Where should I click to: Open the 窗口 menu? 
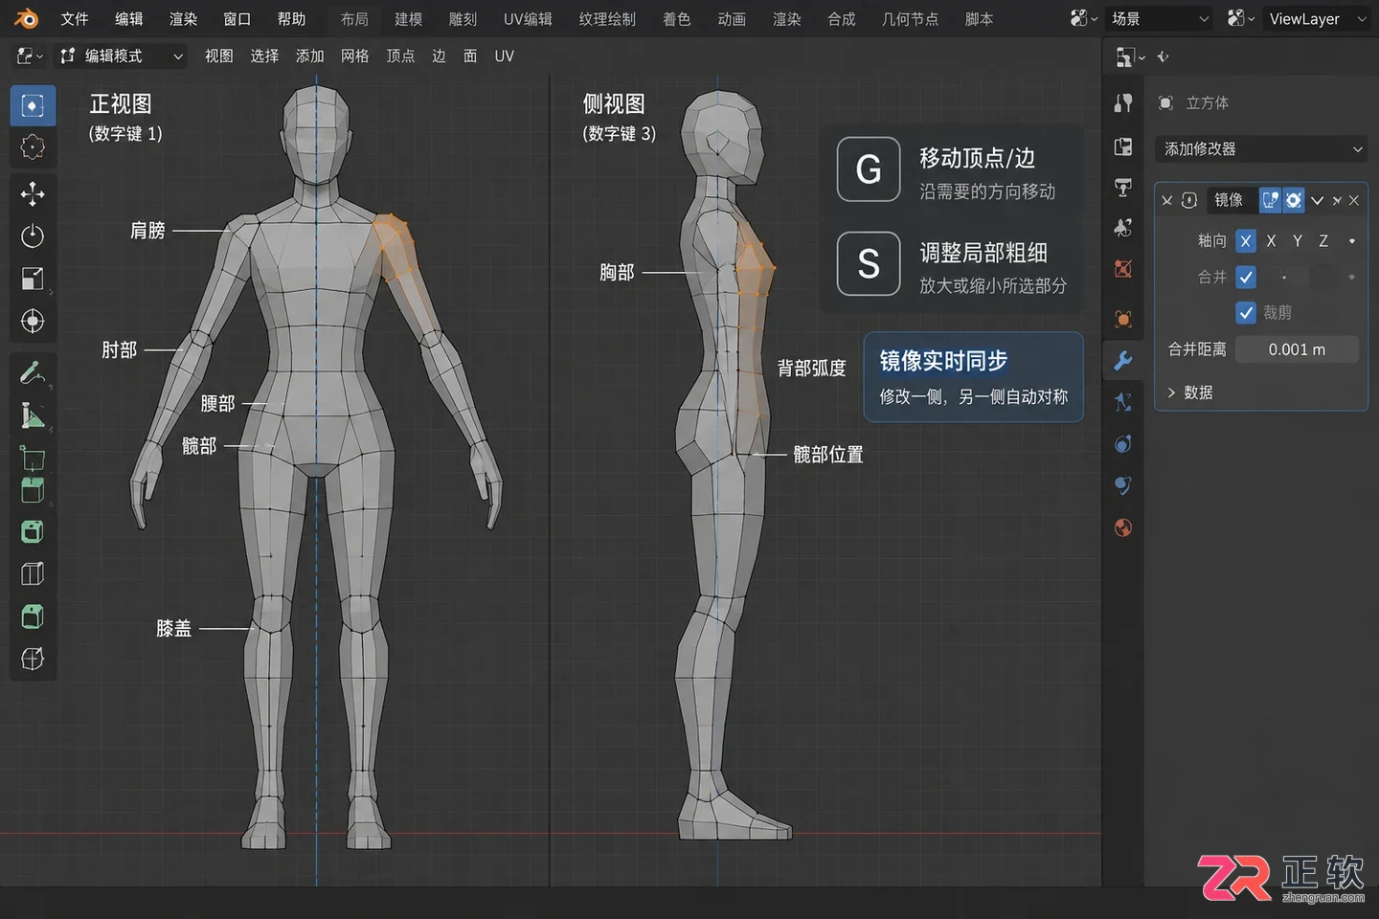[237, 19]
